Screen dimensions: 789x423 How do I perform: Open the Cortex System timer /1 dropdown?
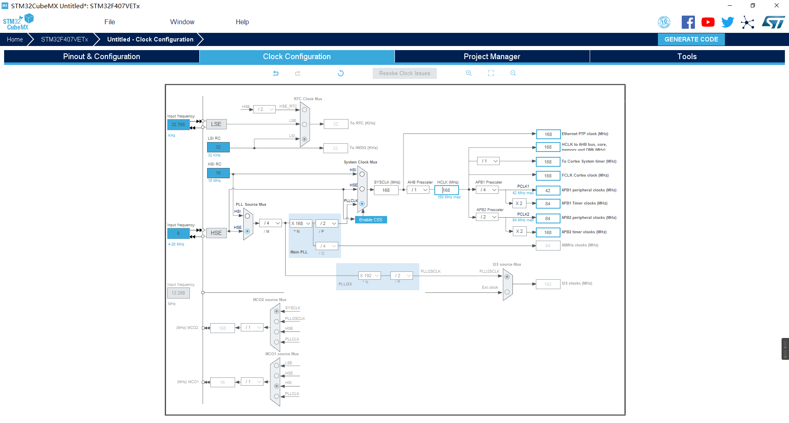click(489, 161)
